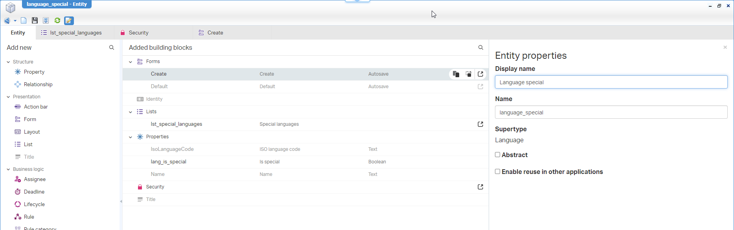Click the Display name input field
Viewport: 734px width, 230px height.
click(x=611, y=82)
